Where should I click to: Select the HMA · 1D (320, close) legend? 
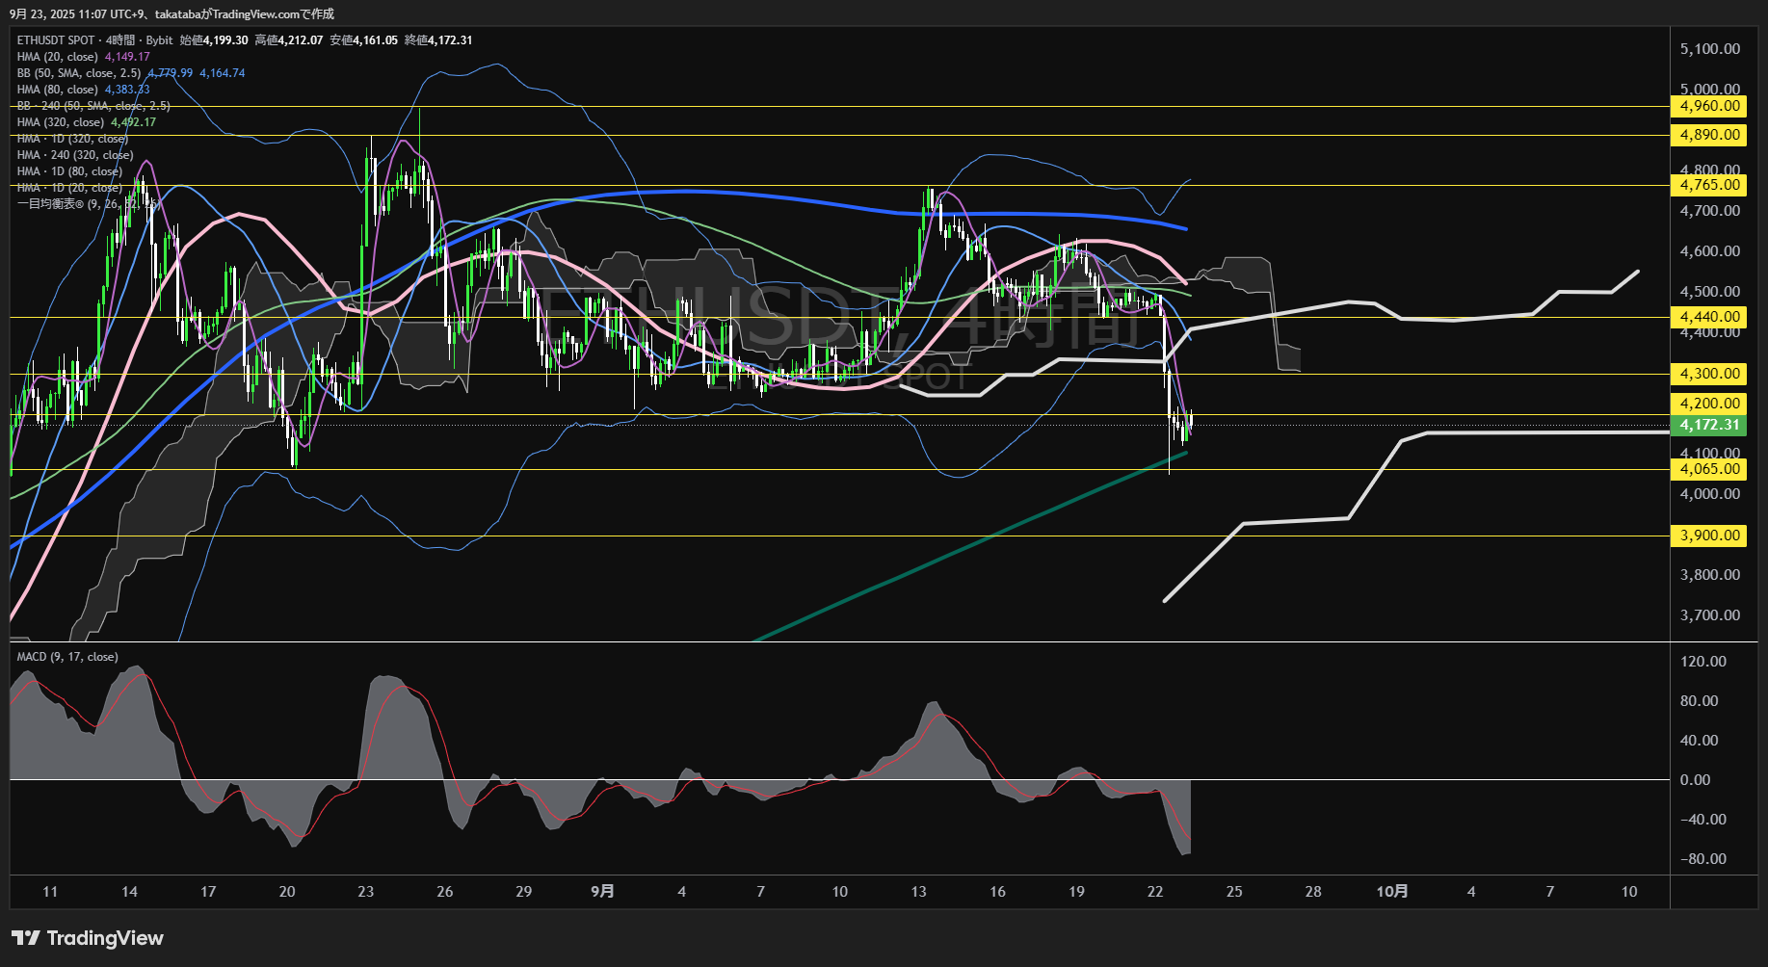coord(72,139)
